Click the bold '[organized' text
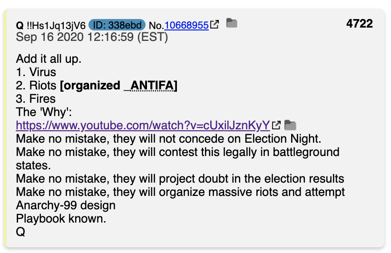This screenshot has height=253, width=391. point(90,86)
